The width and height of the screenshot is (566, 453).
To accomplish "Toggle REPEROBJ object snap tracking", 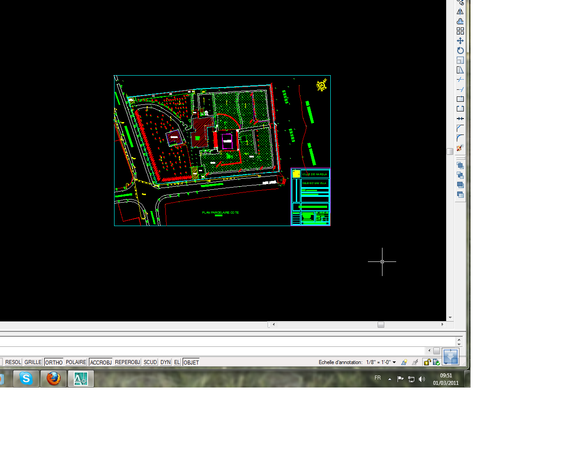I will [x=127, y=362].
